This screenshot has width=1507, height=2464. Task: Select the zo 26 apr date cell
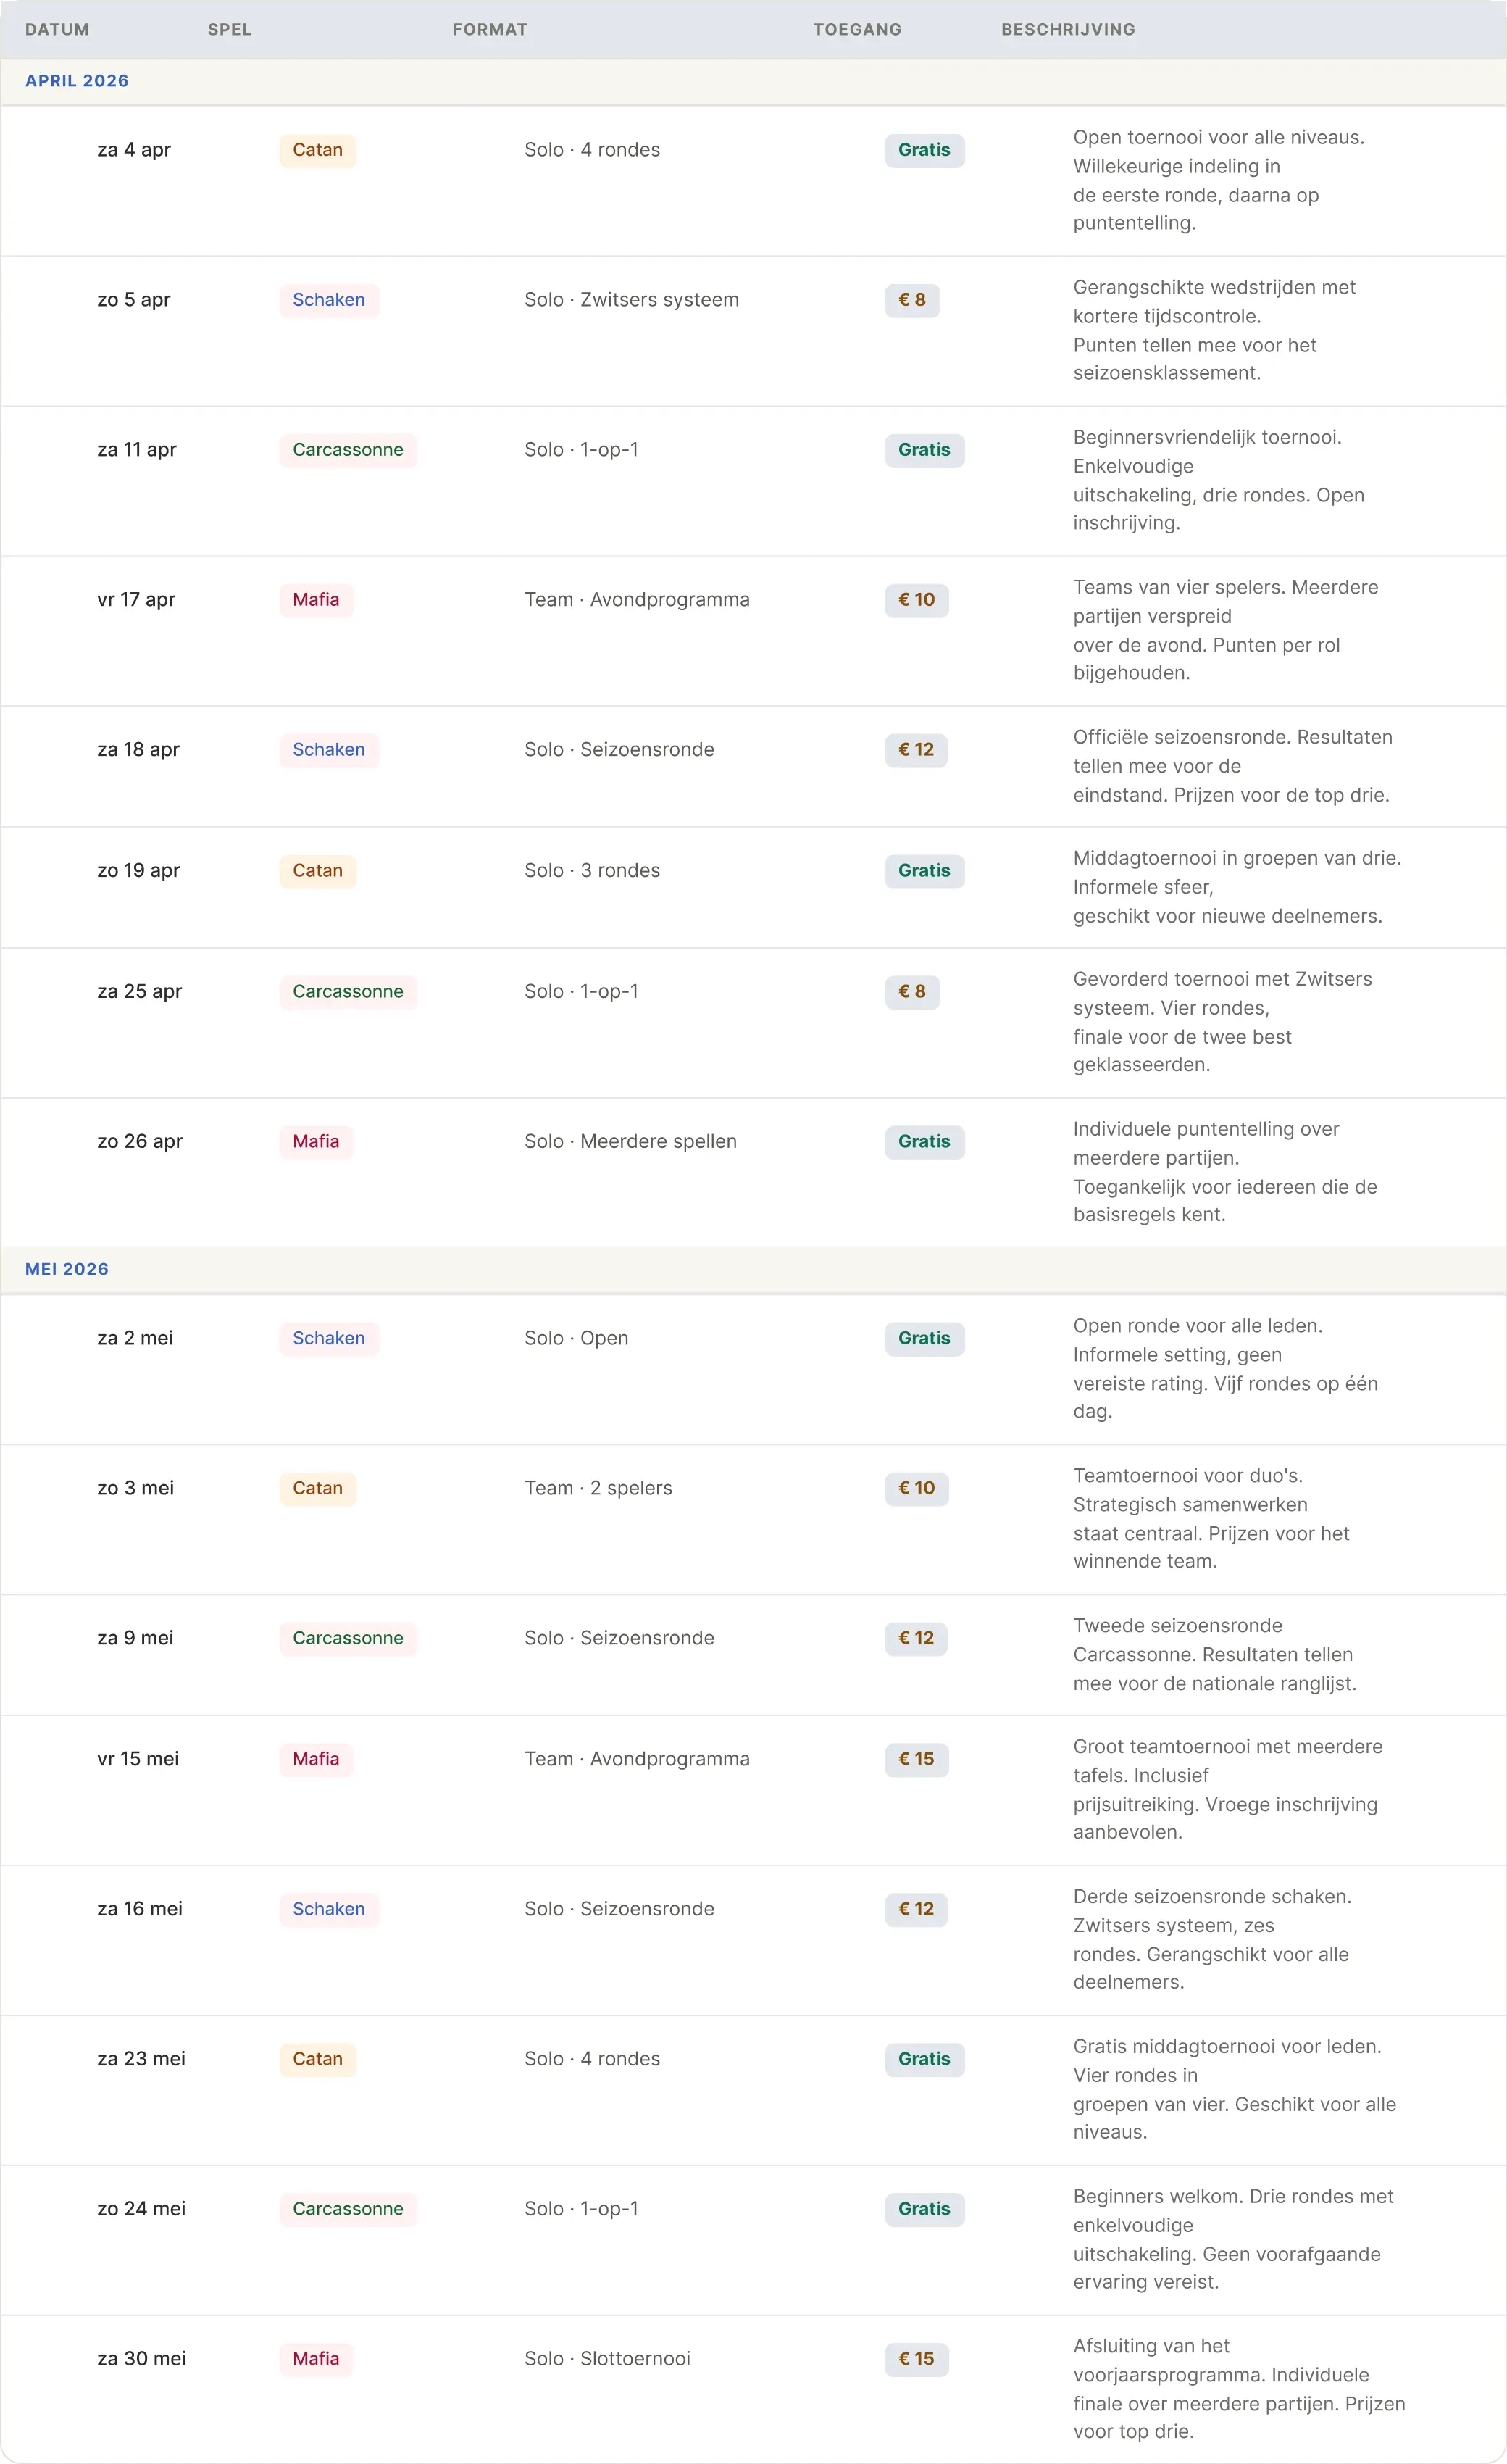click(140, 1141)
